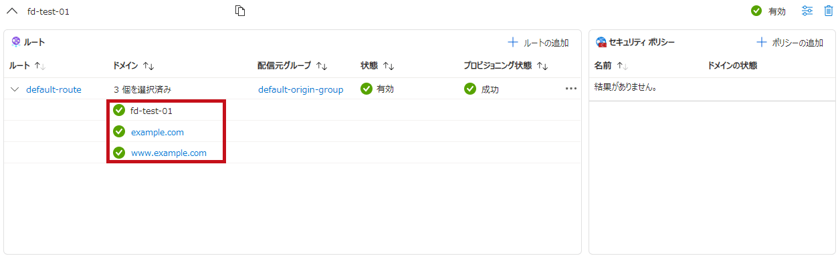
Task: Click the 成功 provisioning check icon
Action: pyautogui.click(x=469, y=89)
